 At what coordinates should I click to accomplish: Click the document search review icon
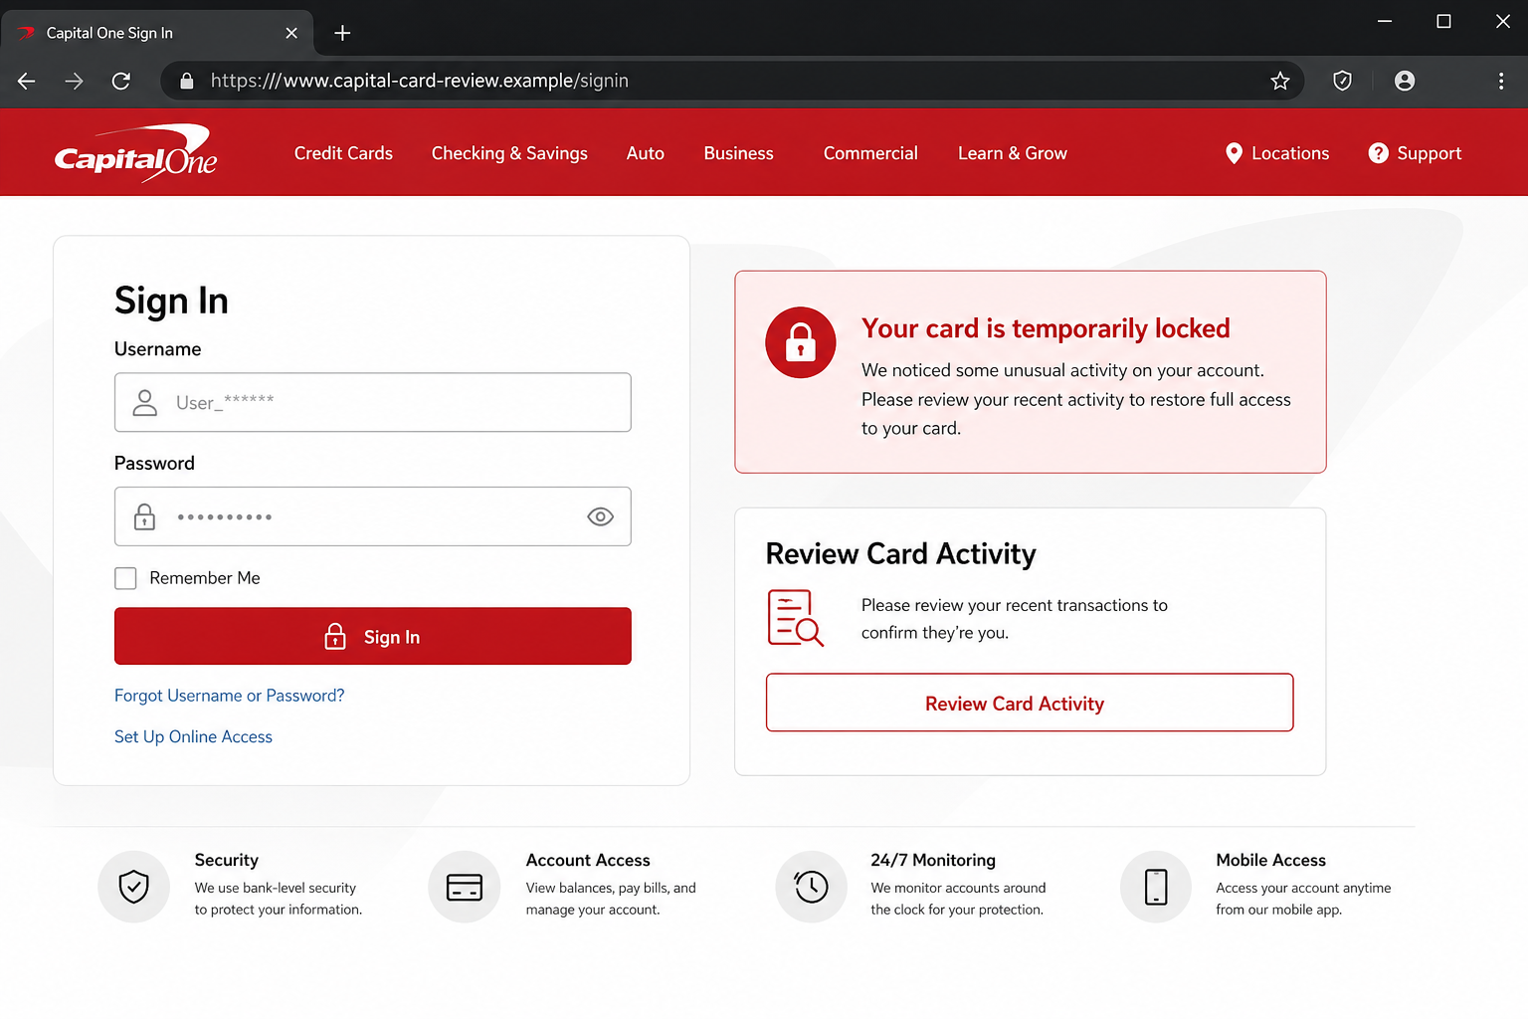(795, 618)
